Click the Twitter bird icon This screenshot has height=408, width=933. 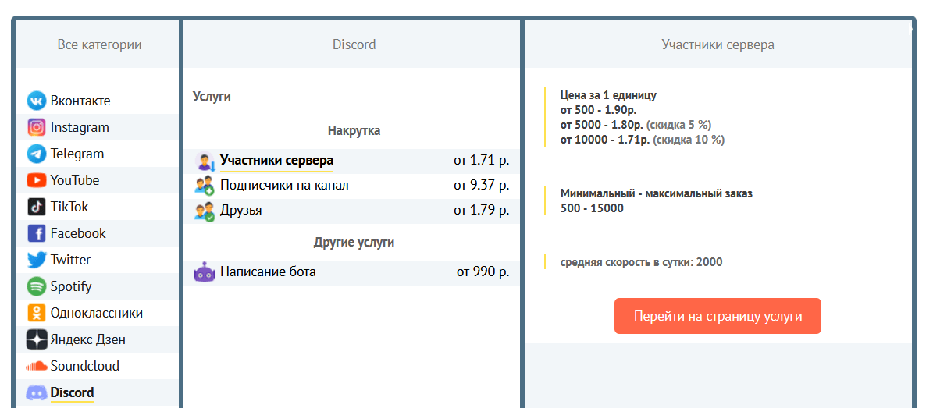pos(37,260)
